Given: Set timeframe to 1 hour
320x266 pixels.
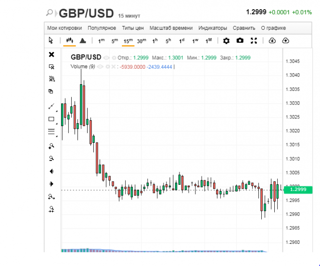Looking at the screenshot, I should [x=155, y=41].
